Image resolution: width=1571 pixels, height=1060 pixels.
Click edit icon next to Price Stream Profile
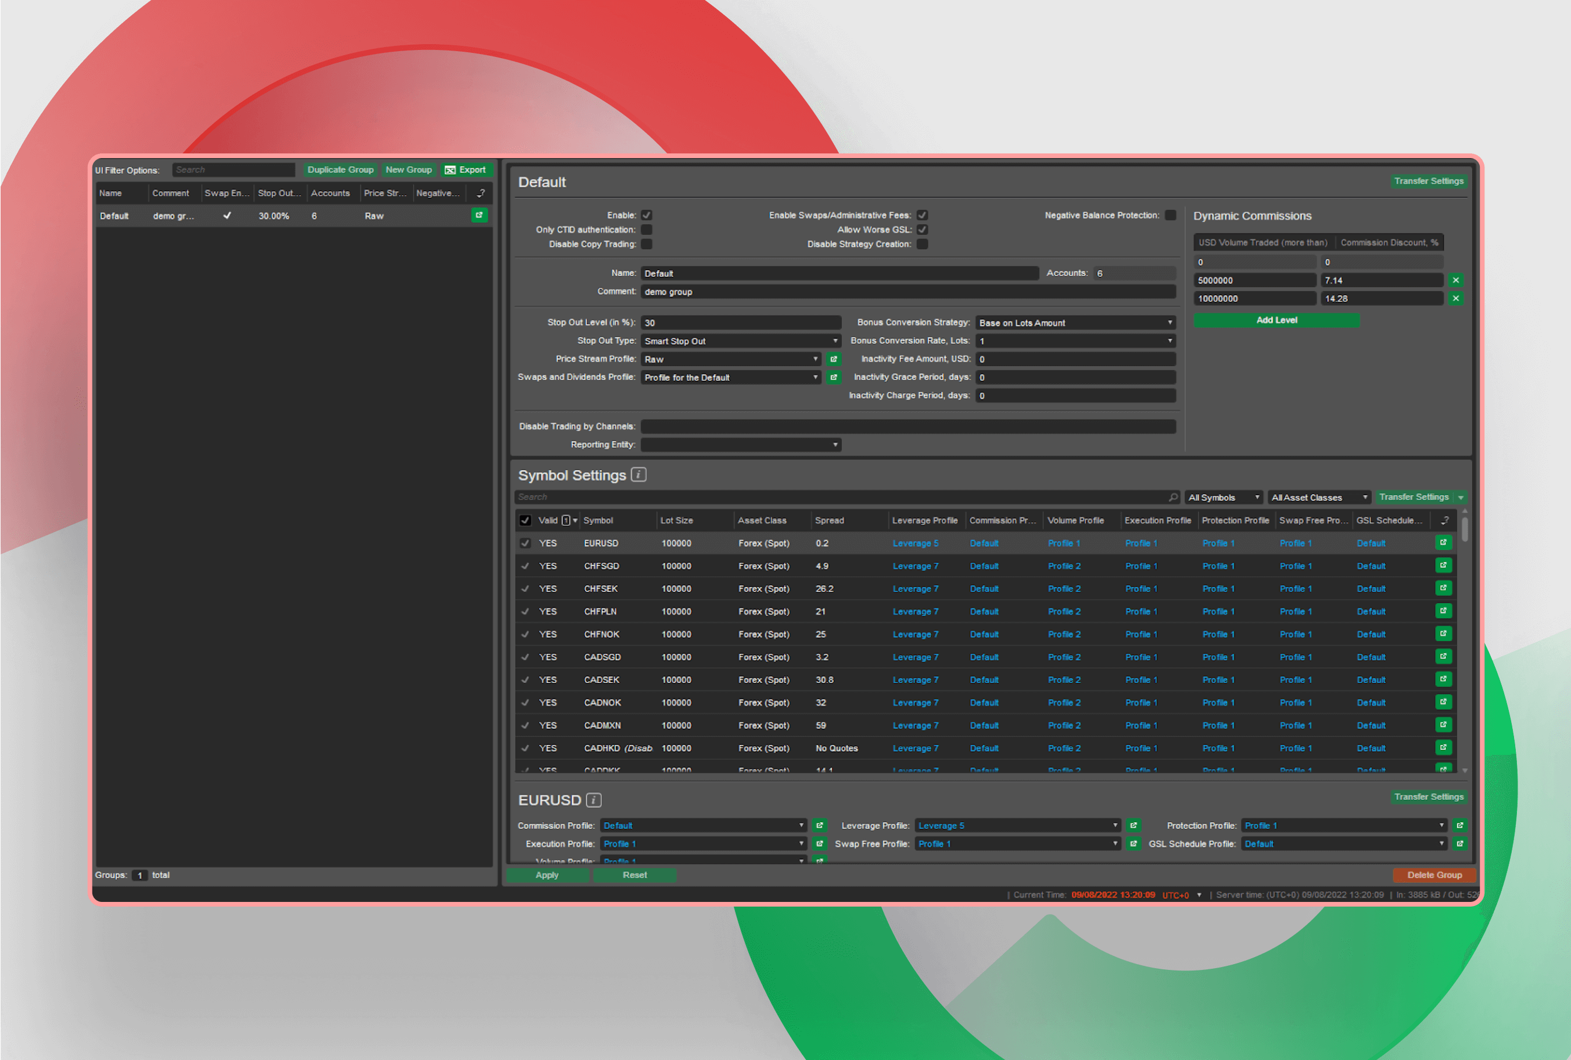[833, 359]
